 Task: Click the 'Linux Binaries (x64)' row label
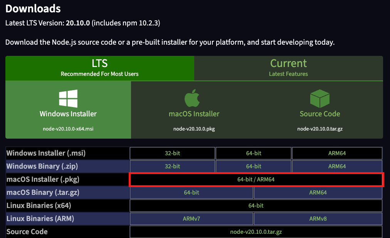click(x=39, y=205)
